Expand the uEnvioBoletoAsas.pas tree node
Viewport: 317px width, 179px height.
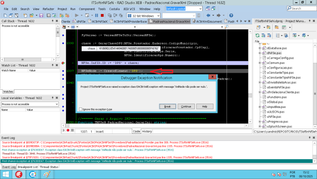(x=260, y=83)
